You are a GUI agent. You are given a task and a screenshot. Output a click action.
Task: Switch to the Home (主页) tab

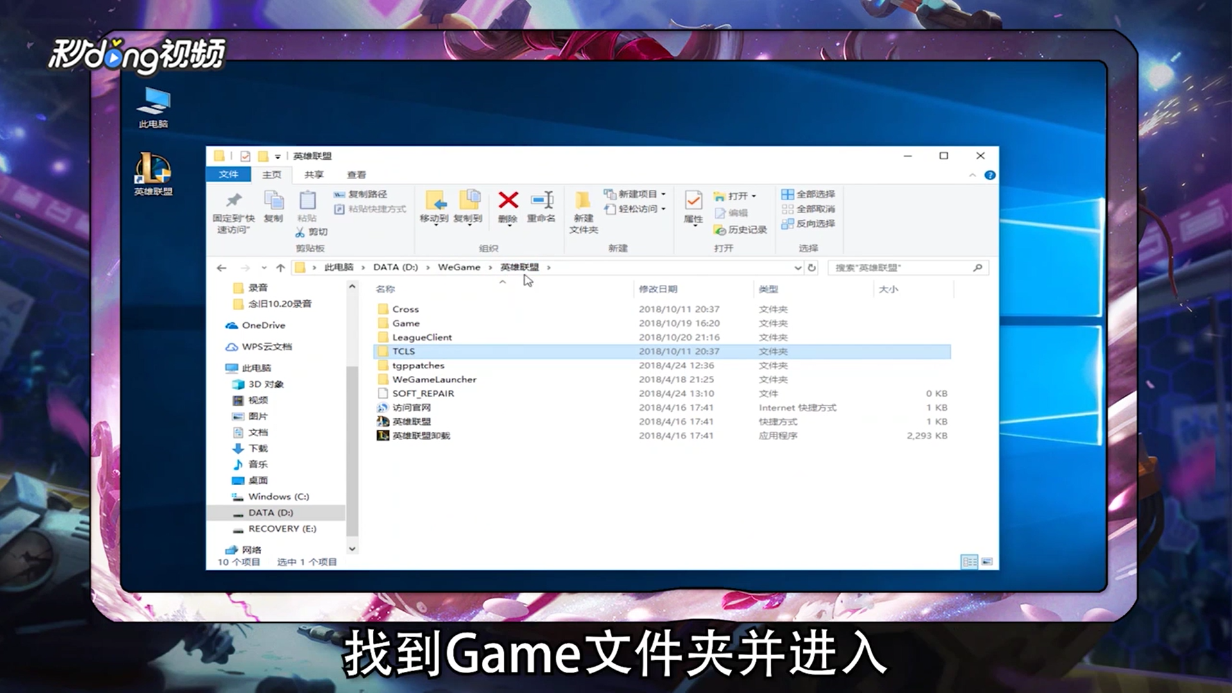[x=271, y=175]
